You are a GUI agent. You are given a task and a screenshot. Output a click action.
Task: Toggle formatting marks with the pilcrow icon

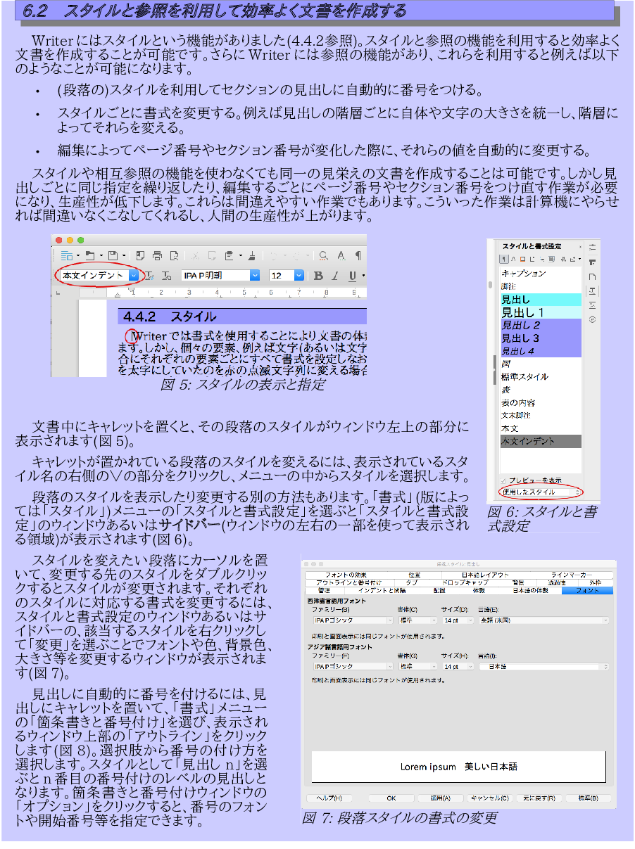pyautogui.click(x=358, y=255)
